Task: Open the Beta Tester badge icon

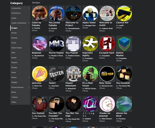Action: coord(107,74)
